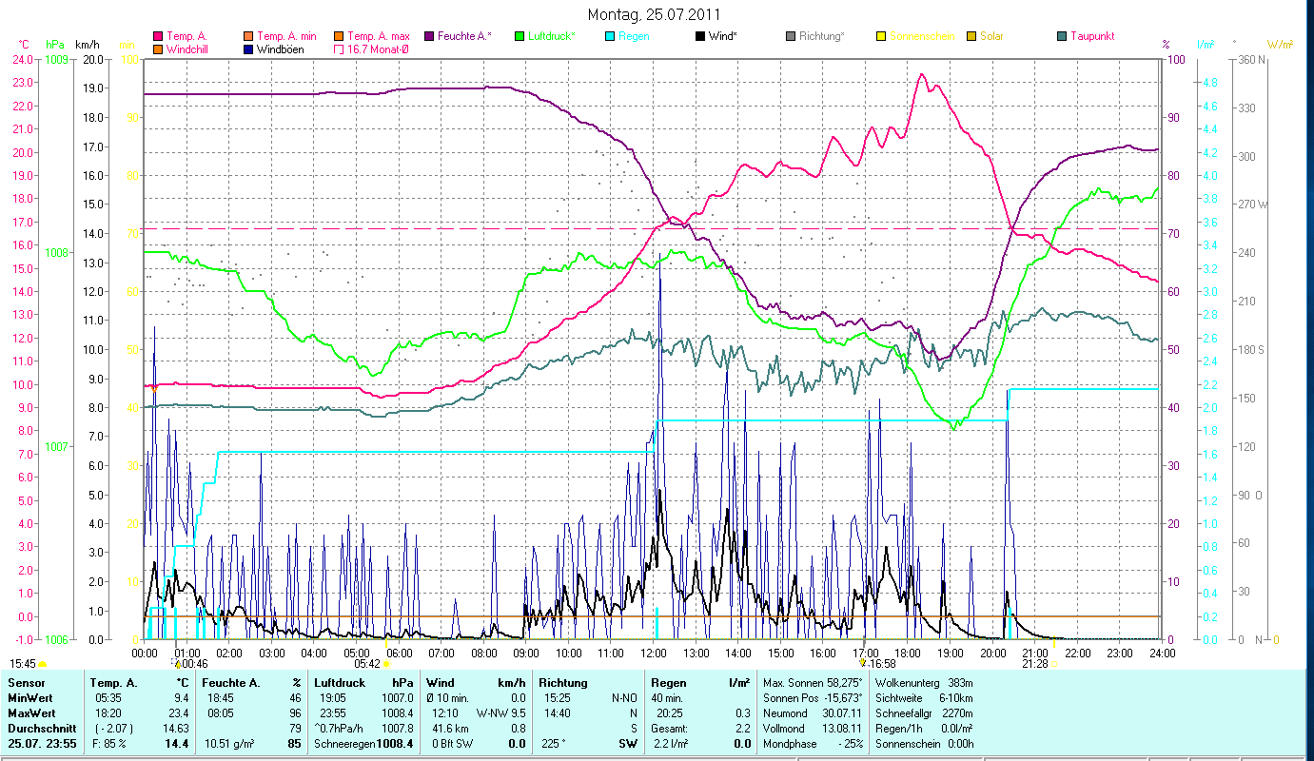
Task: Click the pink Temp. A. legend square
Action: pyautogui.click(x=158, y=36)
